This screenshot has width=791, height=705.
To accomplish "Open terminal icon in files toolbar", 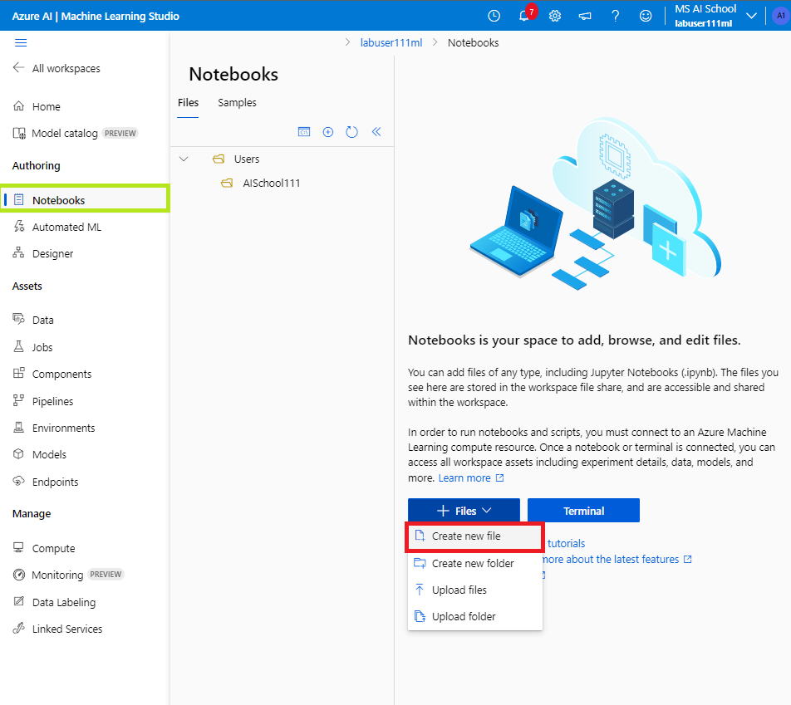I will click(304, 132).
